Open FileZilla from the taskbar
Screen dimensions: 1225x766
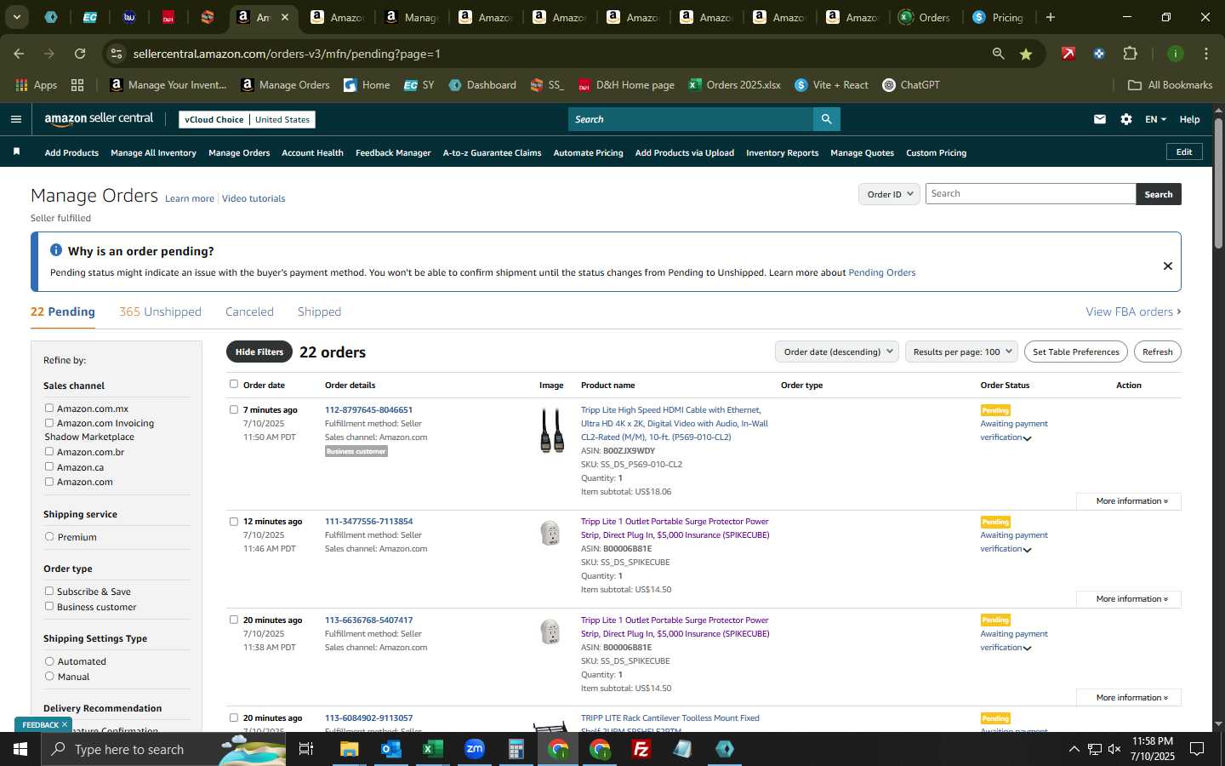click(x=641, y=749)
